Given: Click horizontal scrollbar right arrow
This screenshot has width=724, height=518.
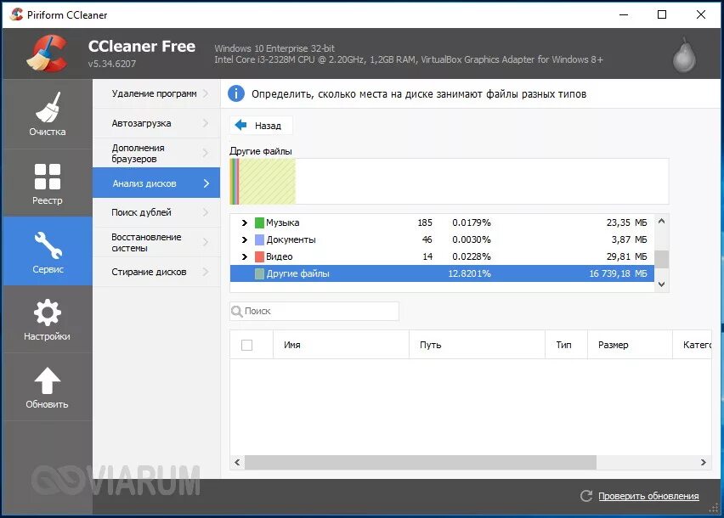Looking at the screenshot, I should tap(704, 462).
